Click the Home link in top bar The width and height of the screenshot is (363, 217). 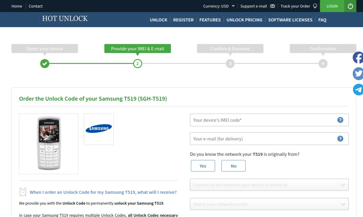pos(17,6)
